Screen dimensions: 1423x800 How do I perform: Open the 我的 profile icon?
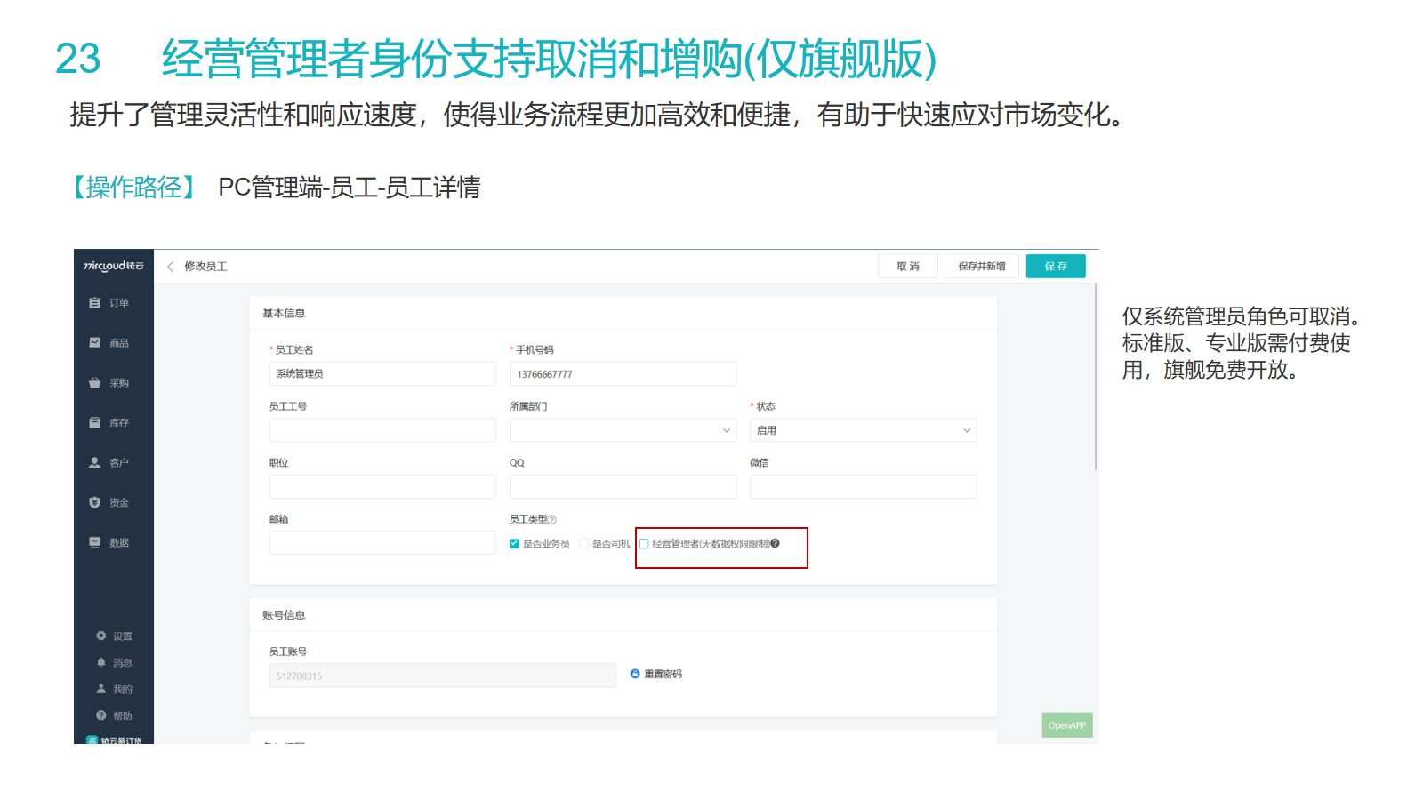click(101, 689)
